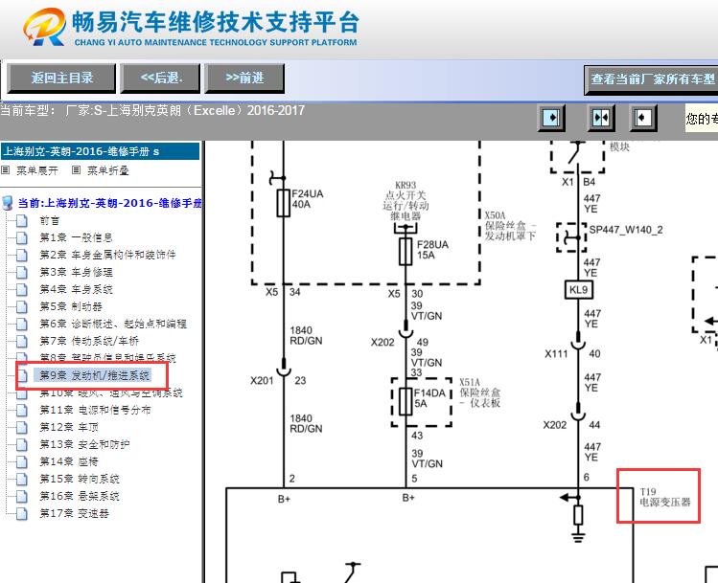Screen dimensions: 718x583
Task: Open the 前言 tree item
Action: (50, 221)
